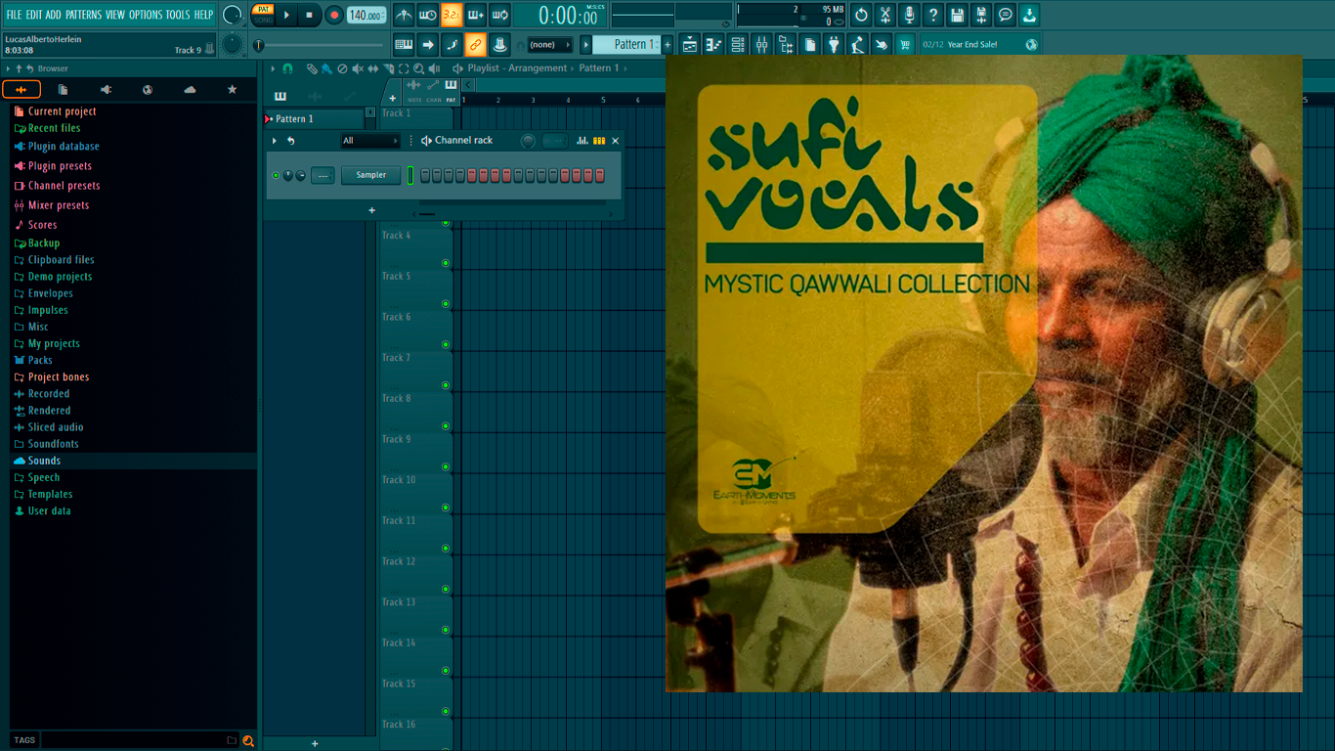Image resolution: width=1335 pixels, height=751 pixels.
Task: Open the EDIT menu
Action: (x=34, y=15)
